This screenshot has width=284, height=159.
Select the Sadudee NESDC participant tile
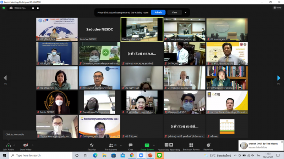pos(99,29)
